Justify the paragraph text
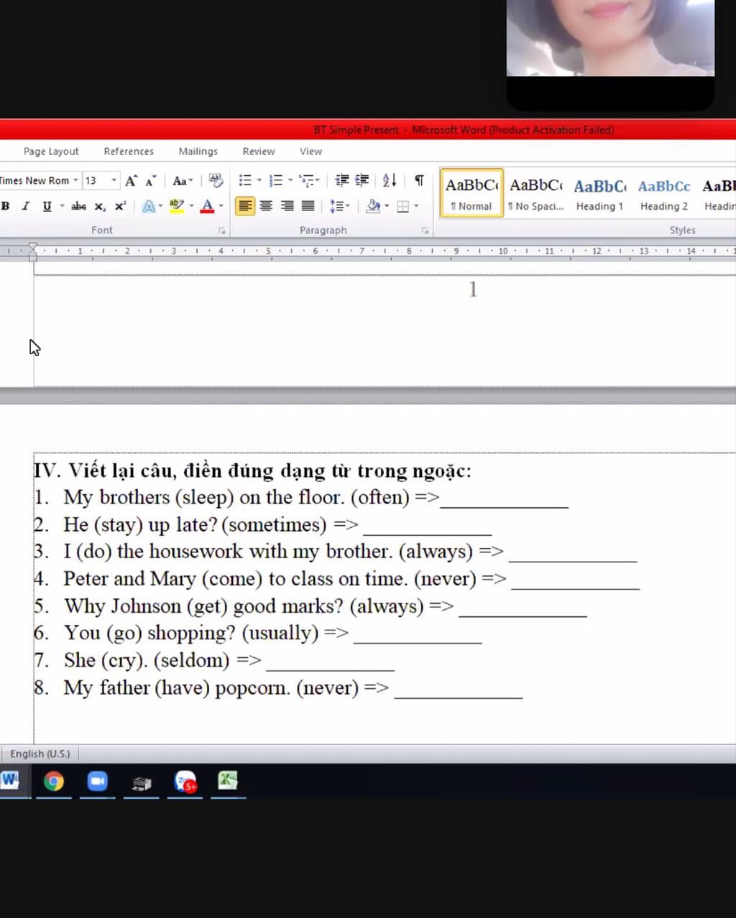Viewport: 736px width, 918px height. click(x=308, y=206)
